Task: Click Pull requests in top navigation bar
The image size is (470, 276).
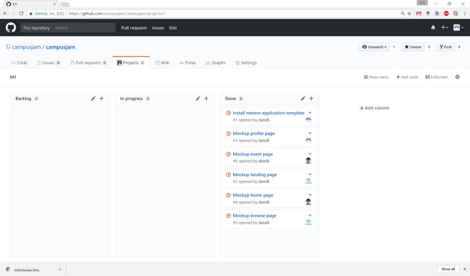Action: [x=134, y=28]
